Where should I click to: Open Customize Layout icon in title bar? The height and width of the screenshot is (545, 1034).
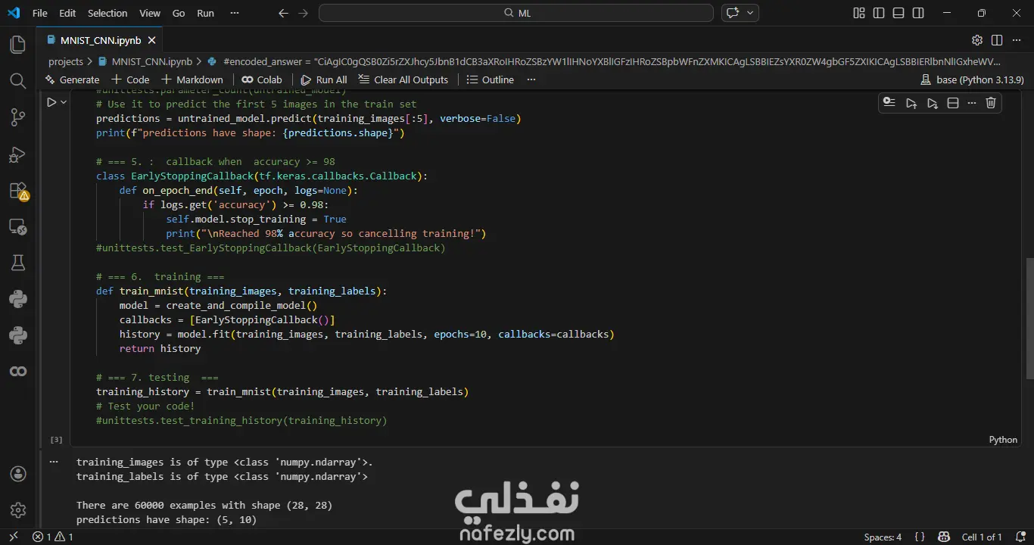pos(859,13)
